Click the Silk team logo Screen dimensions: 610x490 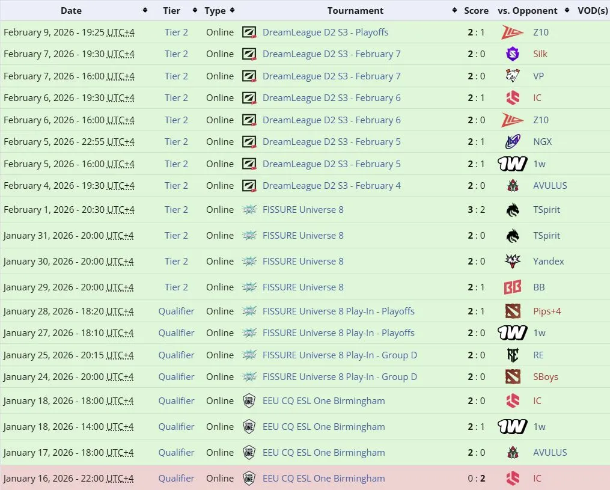pyautogui.click(x=513, y=54)
